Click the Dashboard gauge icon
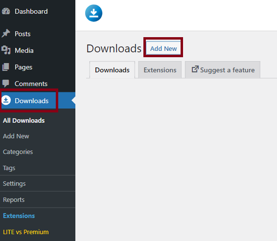 pyautogui.click(x=6, y=11)
